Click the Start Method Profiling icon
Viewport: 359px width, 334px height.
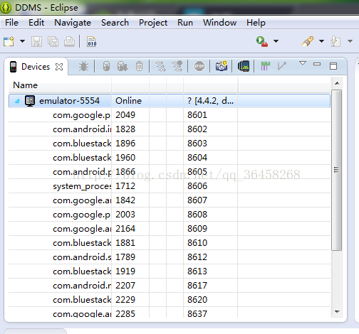177,66
